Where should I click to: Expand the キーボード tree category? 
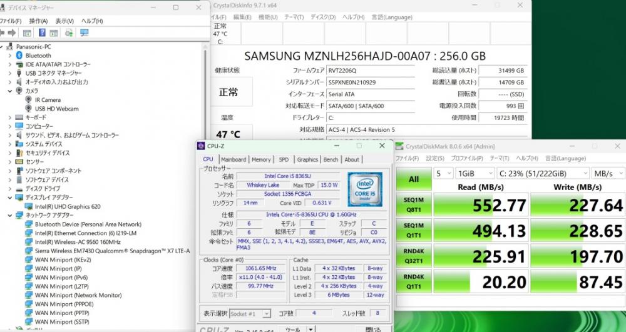tap(9, 118)
